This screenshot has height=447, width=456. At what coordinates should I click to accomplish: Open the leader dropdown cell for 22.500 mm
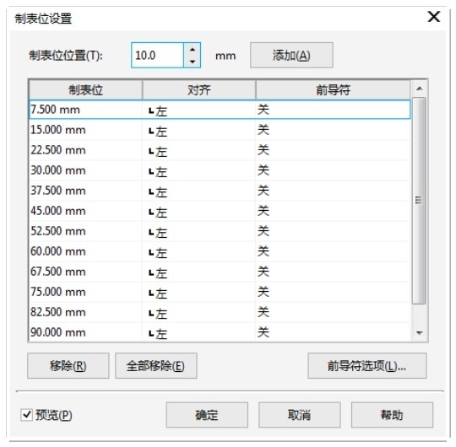click(x=334, y=150)
